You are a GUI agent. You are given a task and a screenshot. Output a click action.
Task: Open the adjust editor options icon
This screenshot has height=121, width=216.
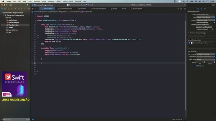tap(181, 9)
